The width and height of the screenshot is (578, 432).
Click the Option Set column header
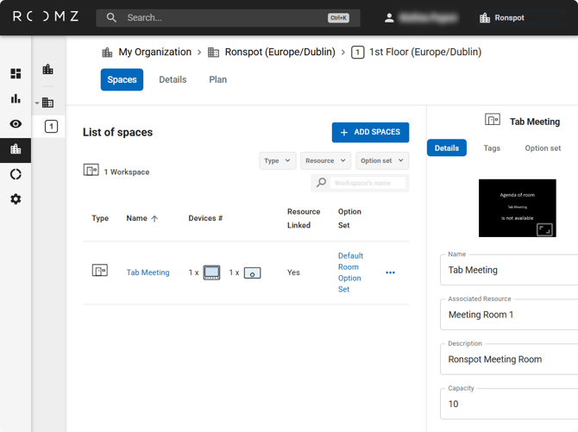[349, 218]
